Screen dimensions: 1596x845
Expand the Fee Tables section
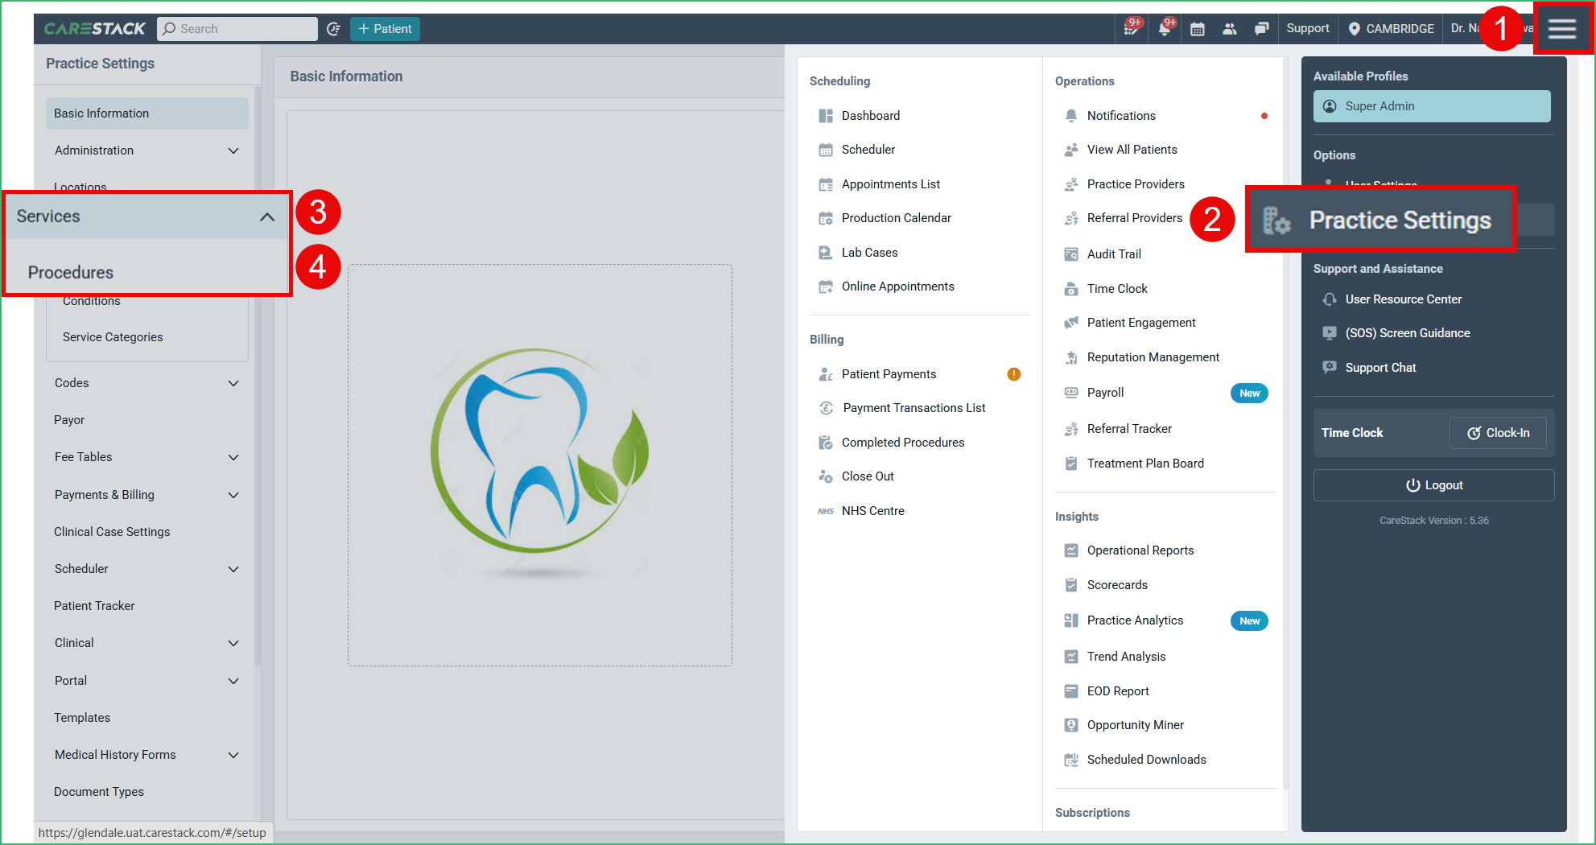tap(233, 457)
